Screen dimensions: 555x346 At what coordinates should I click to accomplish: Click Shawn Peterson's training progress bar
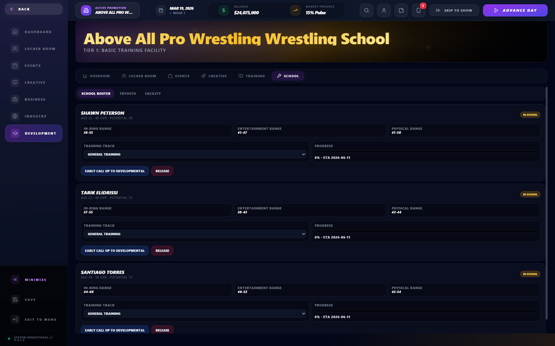(426, 152)
